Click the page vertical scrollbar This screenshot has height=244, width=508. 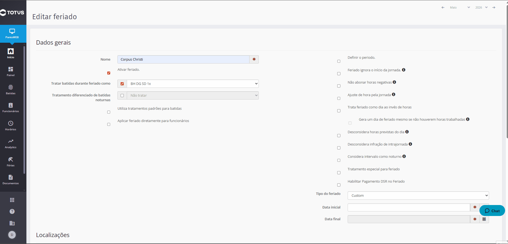click(x=507, y=72)
